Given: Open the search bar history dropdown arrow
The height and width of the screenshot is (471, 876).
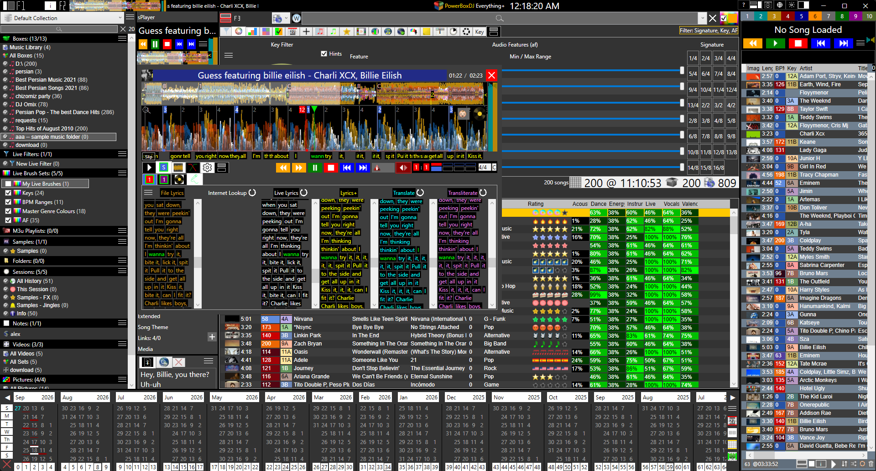Looking at the screenshot, I should (702, 18).
